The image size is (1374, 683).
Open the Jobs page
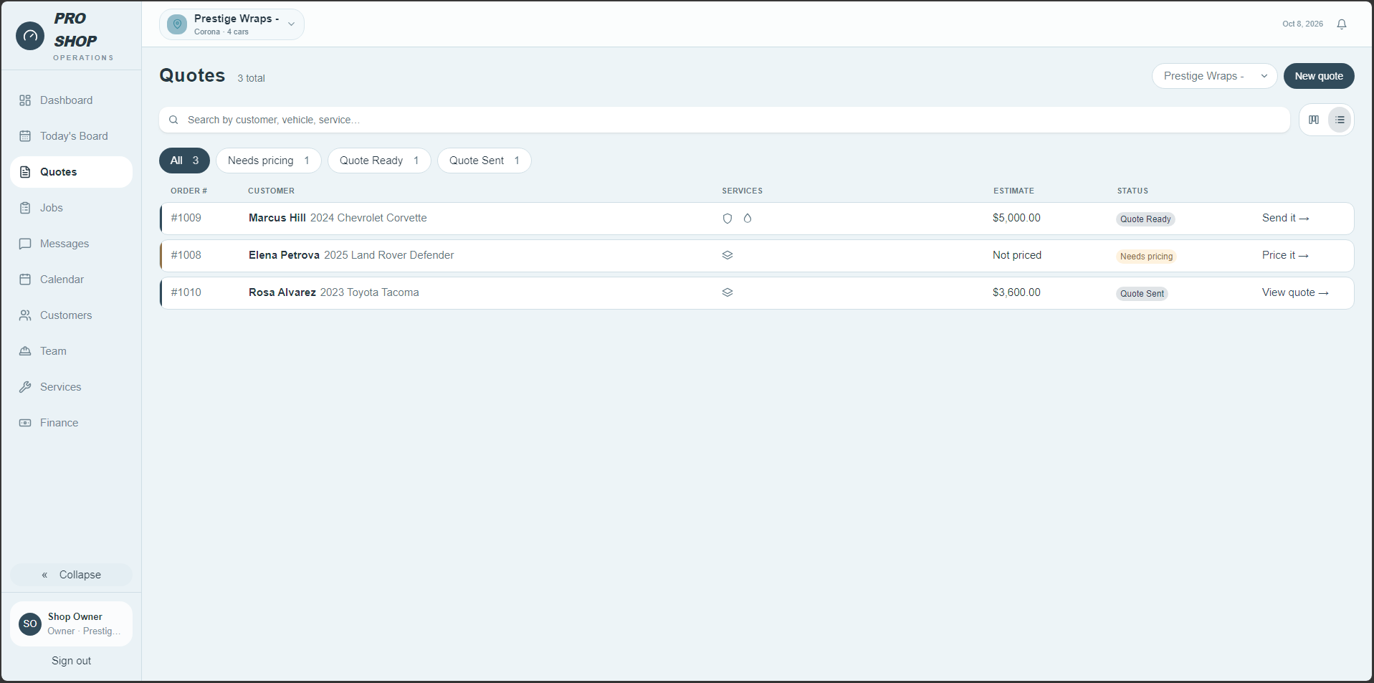(71, 208)
